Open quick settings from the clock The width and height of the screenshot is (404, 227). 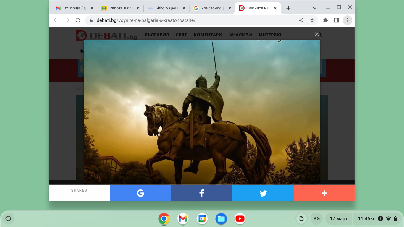pyautogui.click(x=377, y=219)
